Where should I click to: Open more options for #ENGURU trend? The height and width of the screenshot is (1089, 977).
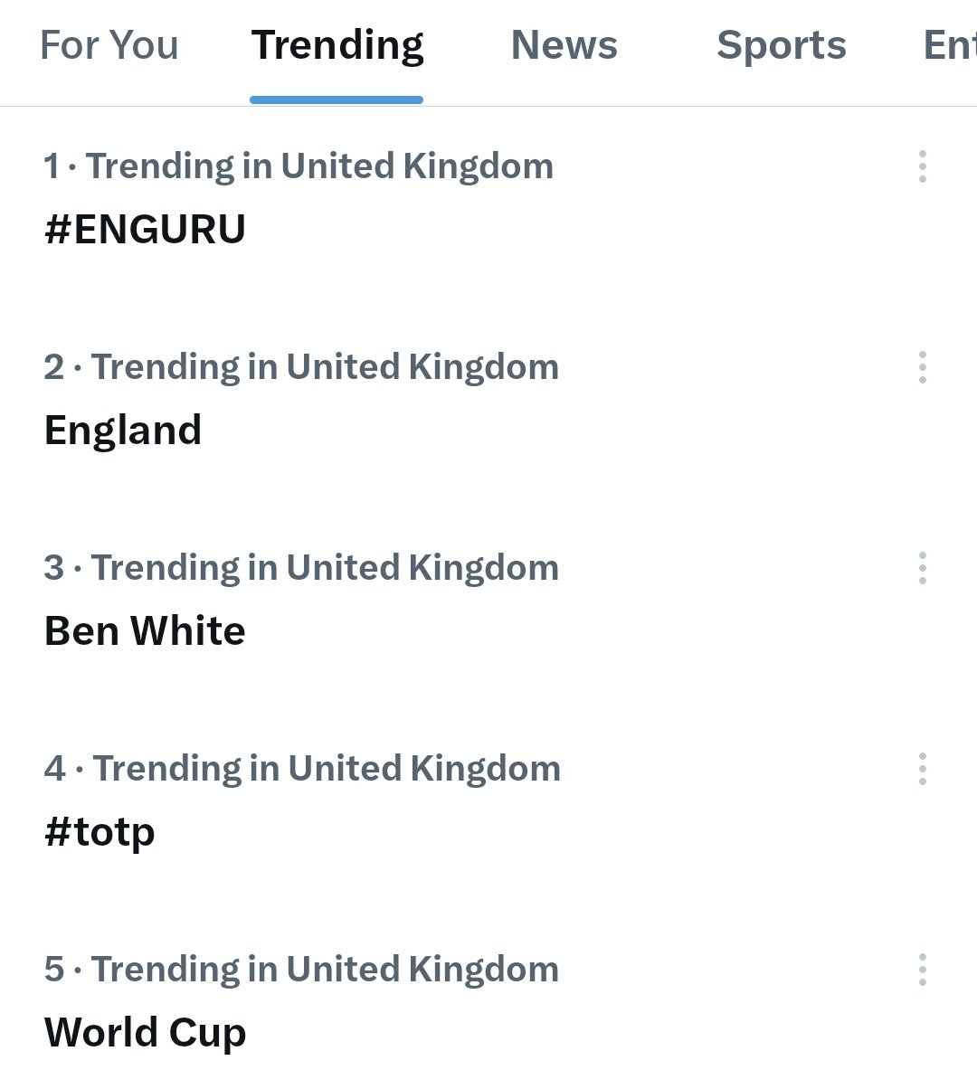[x=922, y=167]
